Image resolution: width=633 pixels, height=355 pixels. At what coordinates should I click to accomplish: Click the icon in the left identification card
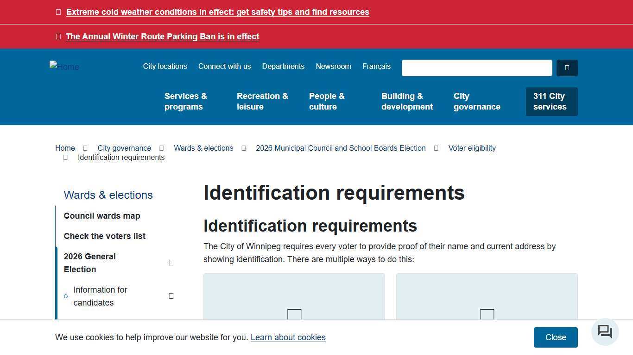(294, 315)
